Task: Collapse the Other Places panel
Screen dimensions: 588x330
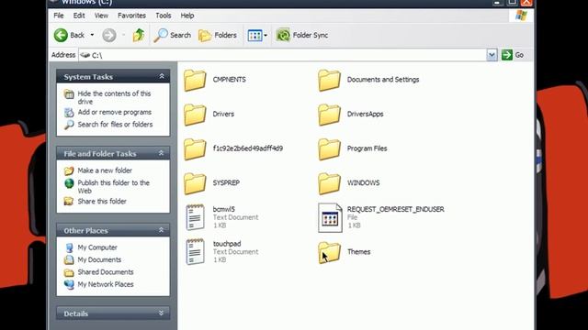Action: [x=162, y=230]
